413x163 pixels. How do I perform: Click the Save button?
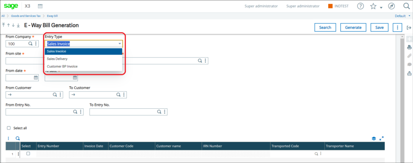379,28
